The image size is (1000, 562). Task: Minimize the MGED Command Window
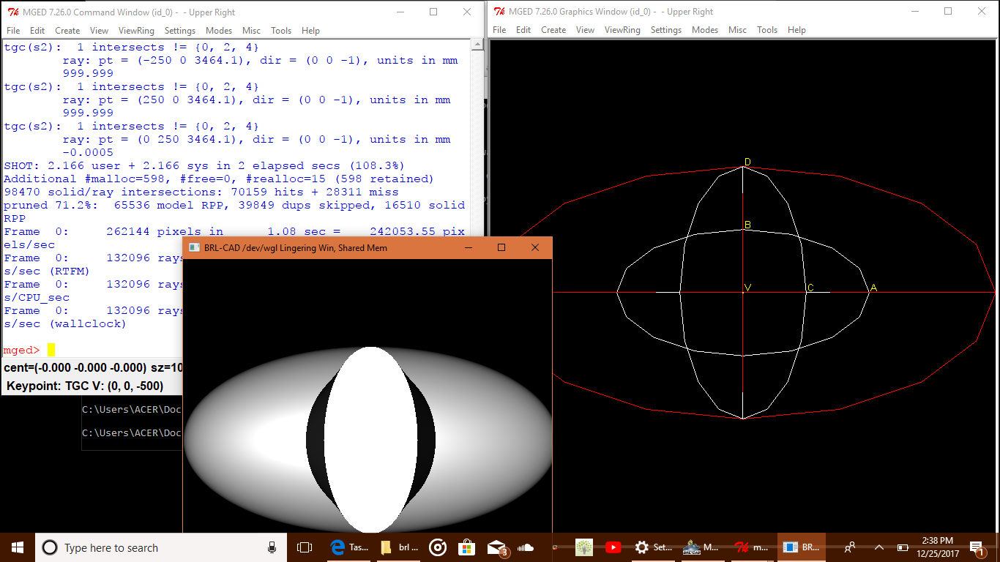click(x=400, y=12)
